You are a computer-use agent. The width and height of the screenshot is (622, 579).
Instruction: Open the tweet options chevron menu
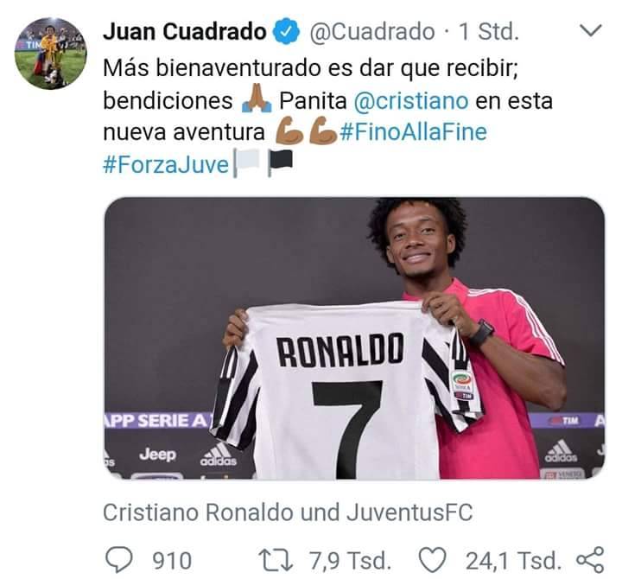[591, 30]
